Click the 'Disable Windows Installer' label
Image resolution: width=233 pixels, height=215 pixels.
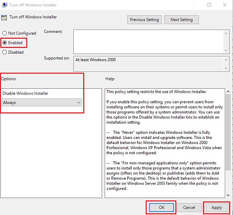[25, 93]
